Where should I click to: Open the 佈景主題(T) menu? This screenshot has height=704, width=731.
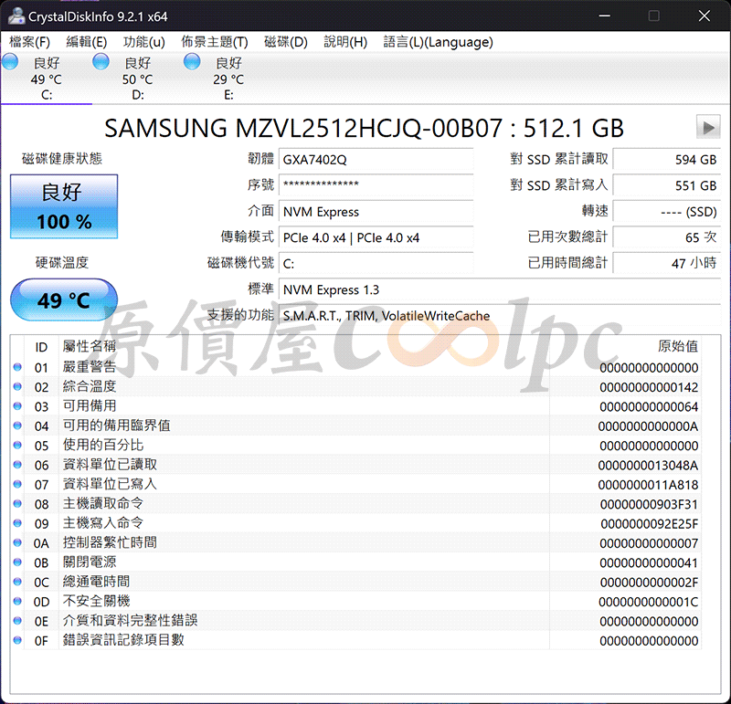[x=215, y=42]
